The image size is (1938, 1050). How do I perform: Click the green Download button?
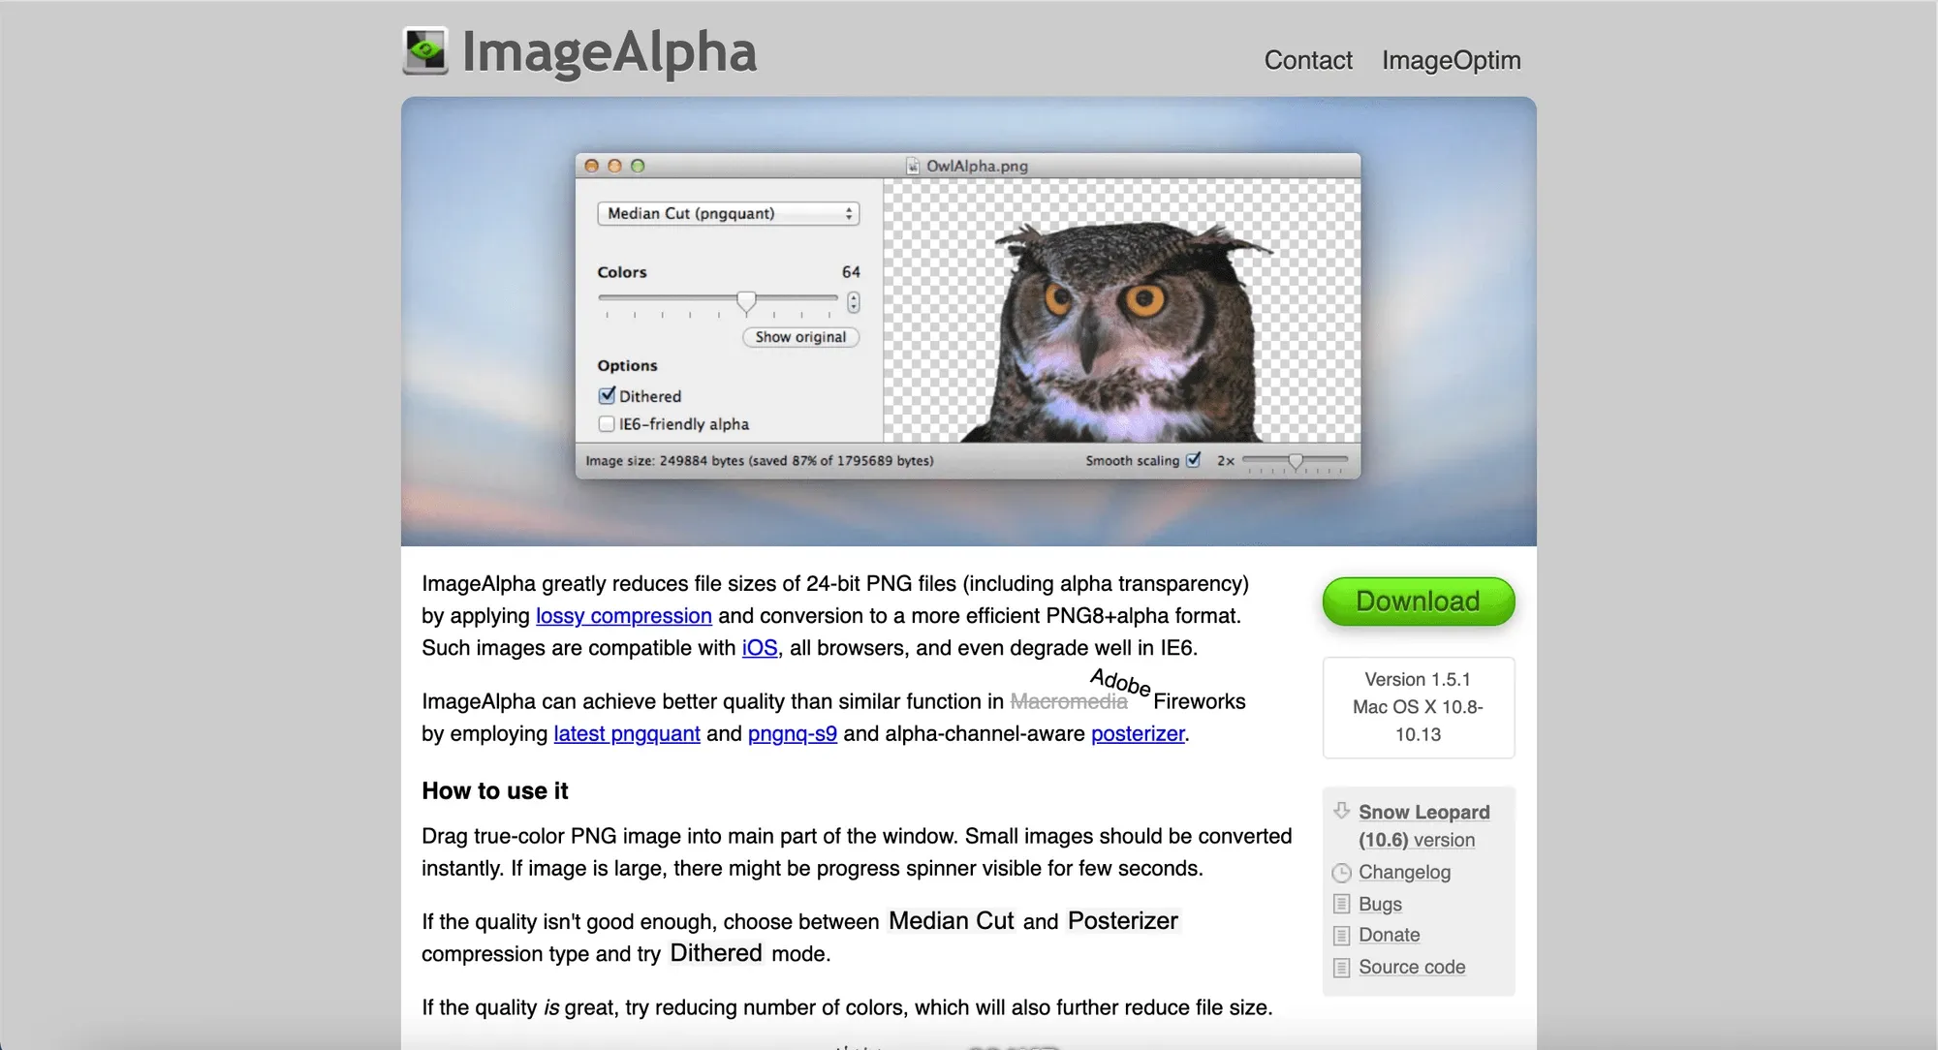click(1418, 602)
